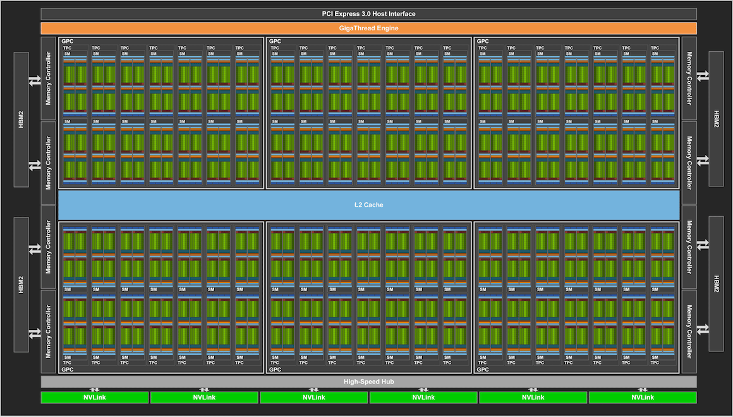Select the top-left Memory Controller block
The height and width of the screenshot is (417, 733).
click(x=49, y=78)
